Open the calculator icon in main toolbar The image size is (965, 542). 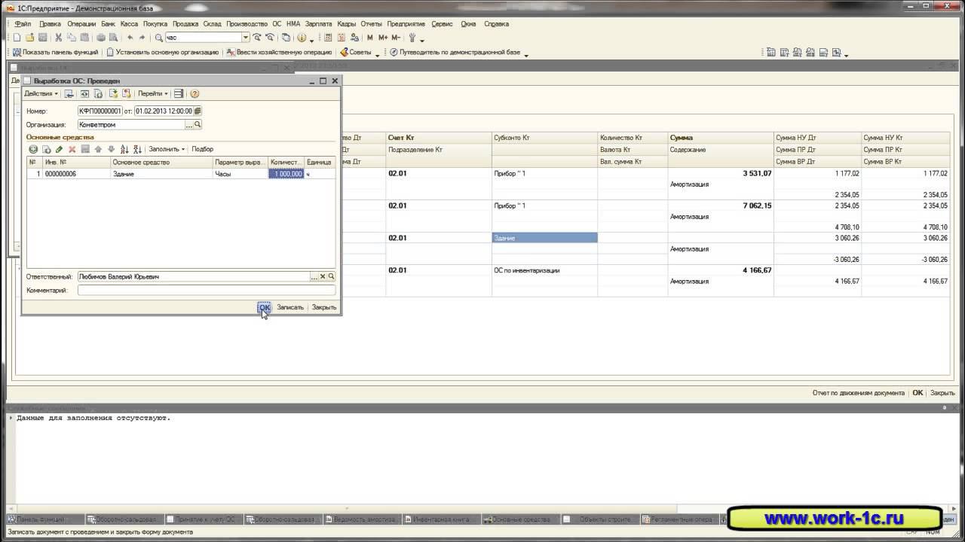329,38
